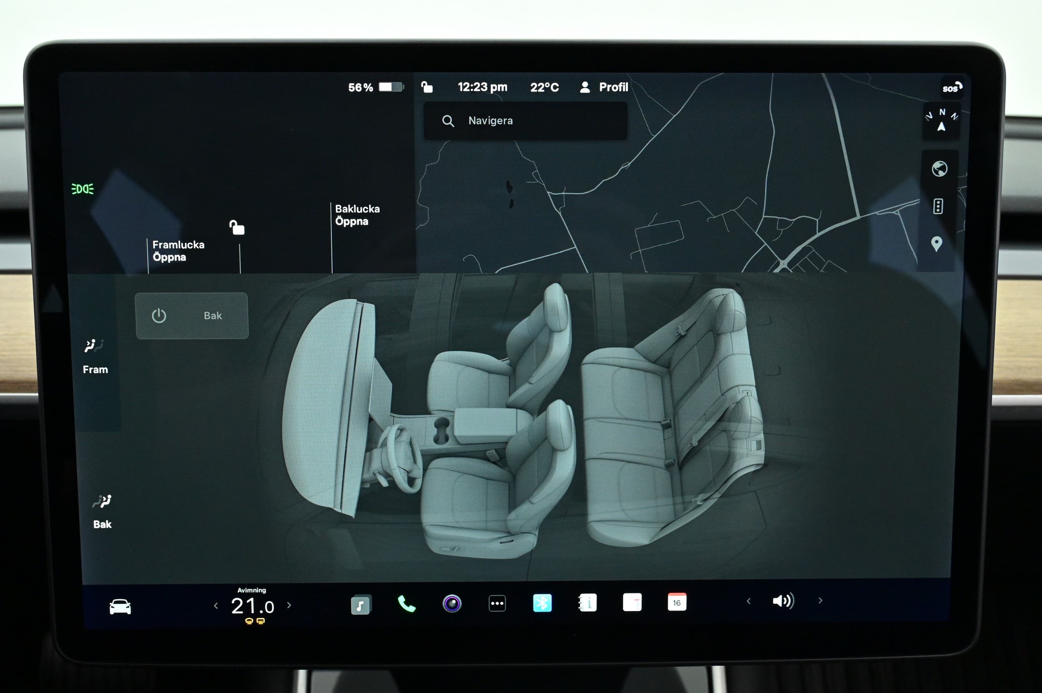Open front trunk via Framlucka Öppna
Image resolution: width=1042 pixels, height=693 pixels.
[178, 250]
